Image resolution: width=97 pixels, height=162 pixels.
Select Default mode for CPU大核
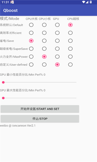[x=31, y=25]
